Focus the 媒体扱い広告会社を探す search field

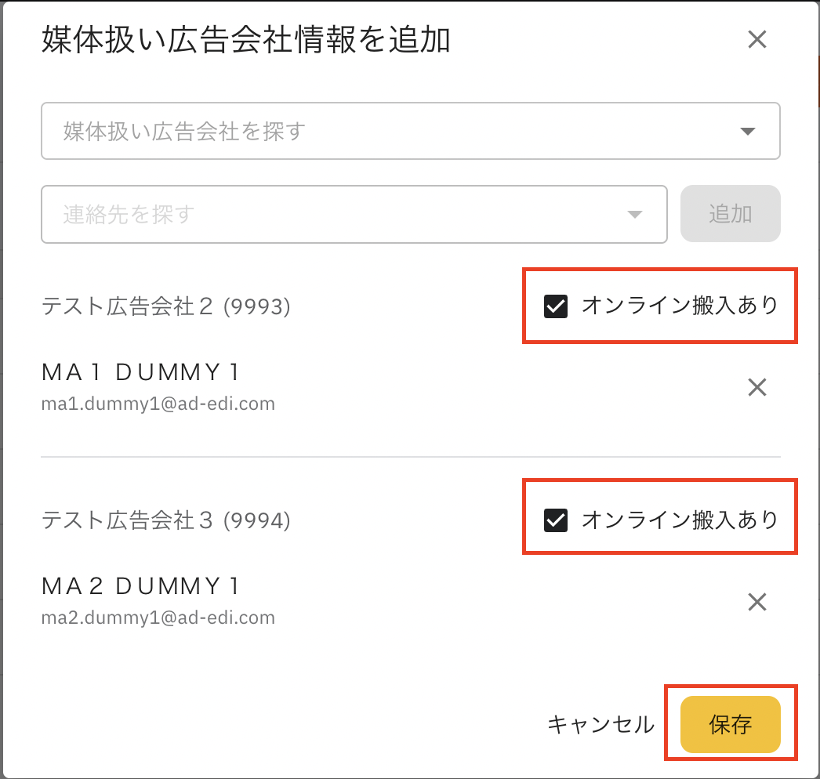pyautogui.click(x=376, y=131)
